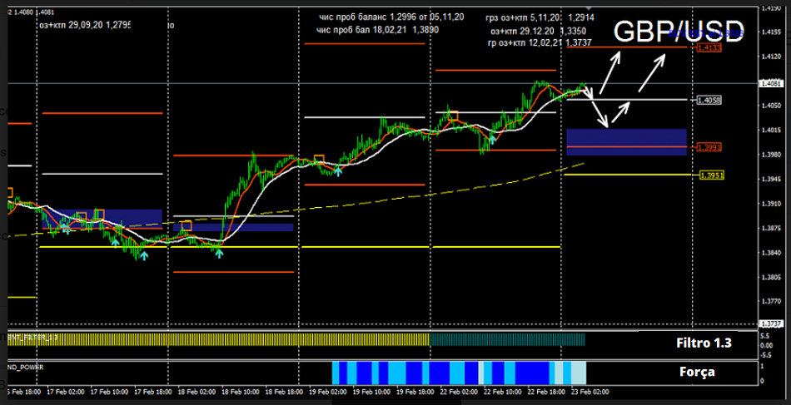Select the cyan arrow marker near 22 Feb 10:00
The image size is (791, 405).
(493, 139)
